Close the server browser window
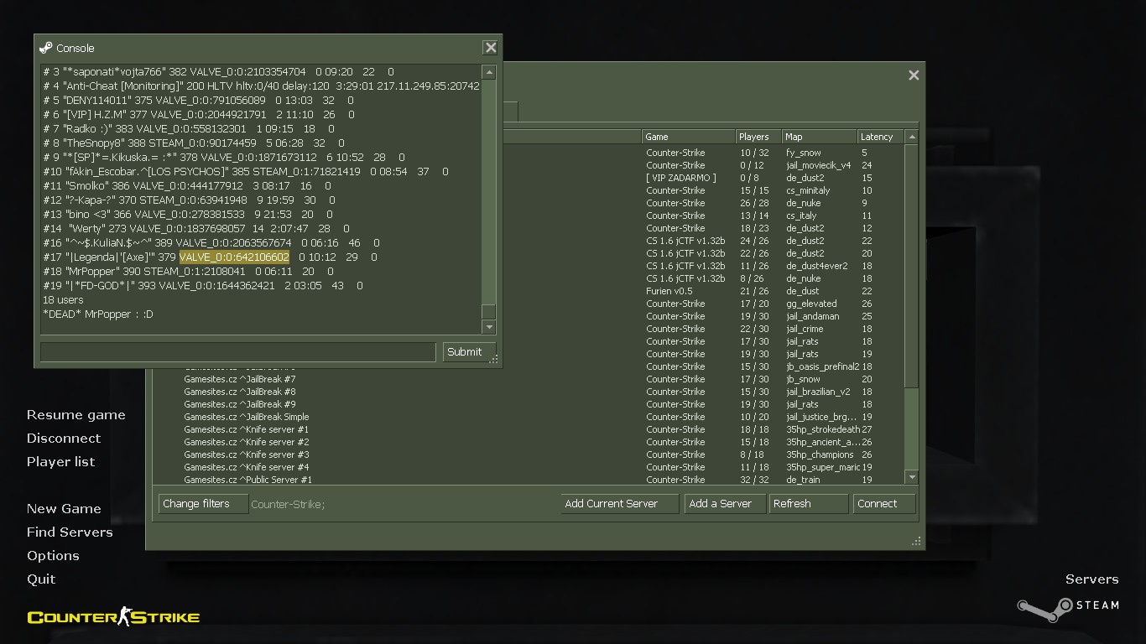Image resolution: width=1146 pixels, height=644 pixels. point(914,75)
